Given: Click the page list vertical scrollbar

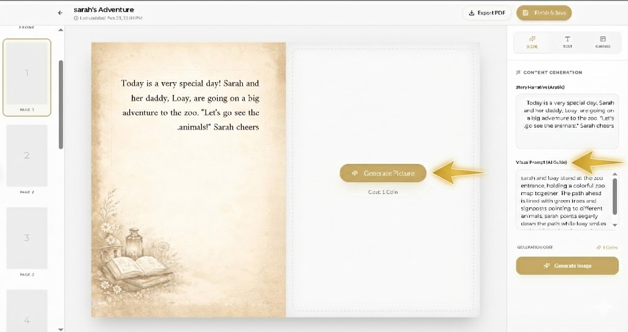Looking at the screenshot, I should [61, 104].
